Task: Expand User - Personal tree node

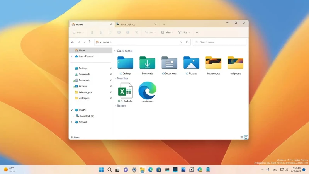Action: coord(72,56)
